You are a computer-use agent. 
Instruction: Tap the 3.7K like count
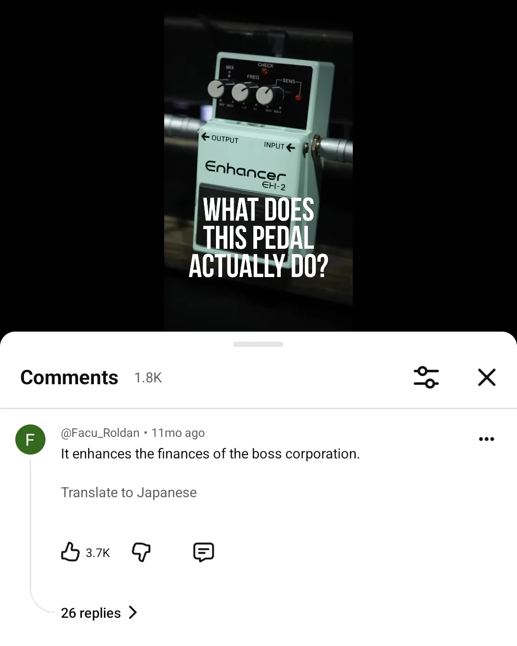coord(98,553)
